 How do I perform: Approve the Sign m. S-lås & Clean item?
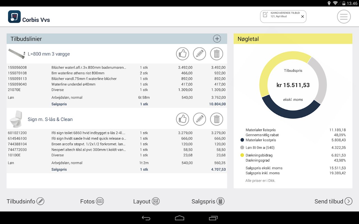pos(183,119)
